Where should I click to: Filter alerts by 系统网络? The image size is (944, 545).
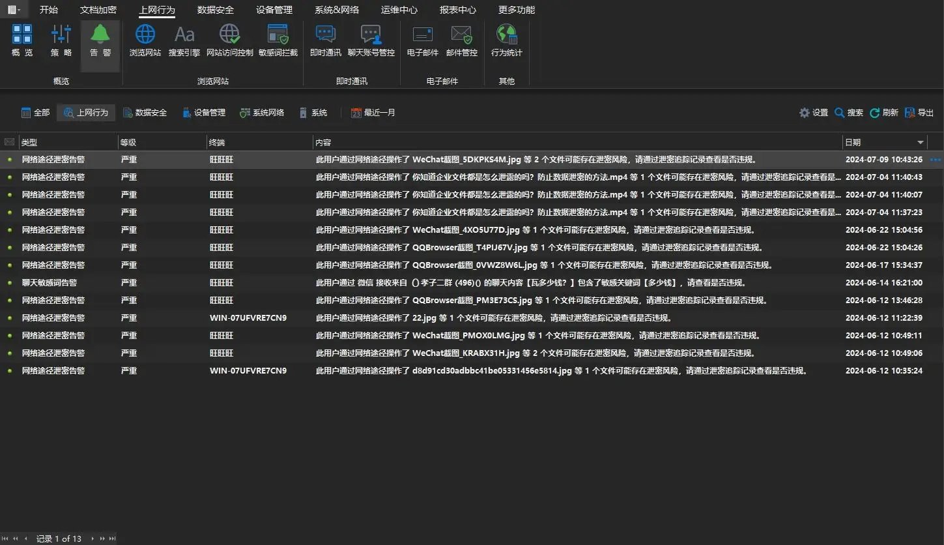point(262,113)
